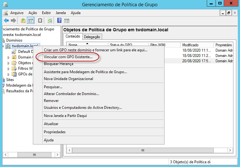The width and height of the screenshot is (240, 167).
Task: Click the Domínios tree node icon
Action: click(x=4, y=40)
